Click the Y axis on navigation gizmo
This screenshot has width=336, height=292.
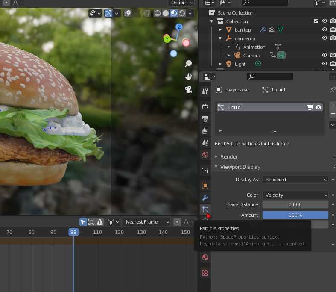click(x=167, y=39)
